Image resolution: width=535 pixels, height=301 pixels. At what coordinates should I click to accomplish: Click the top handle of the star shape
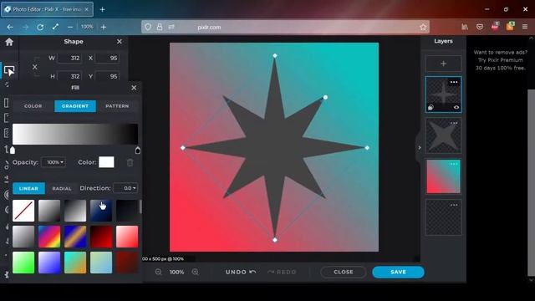275,56
